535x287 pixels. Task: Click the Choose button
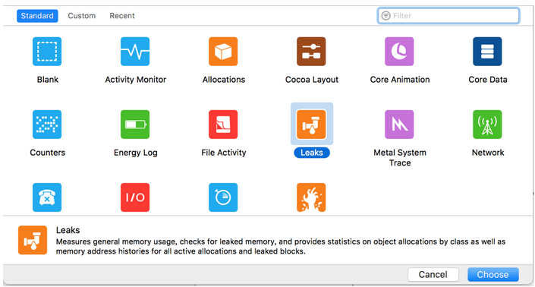(493, 274)
